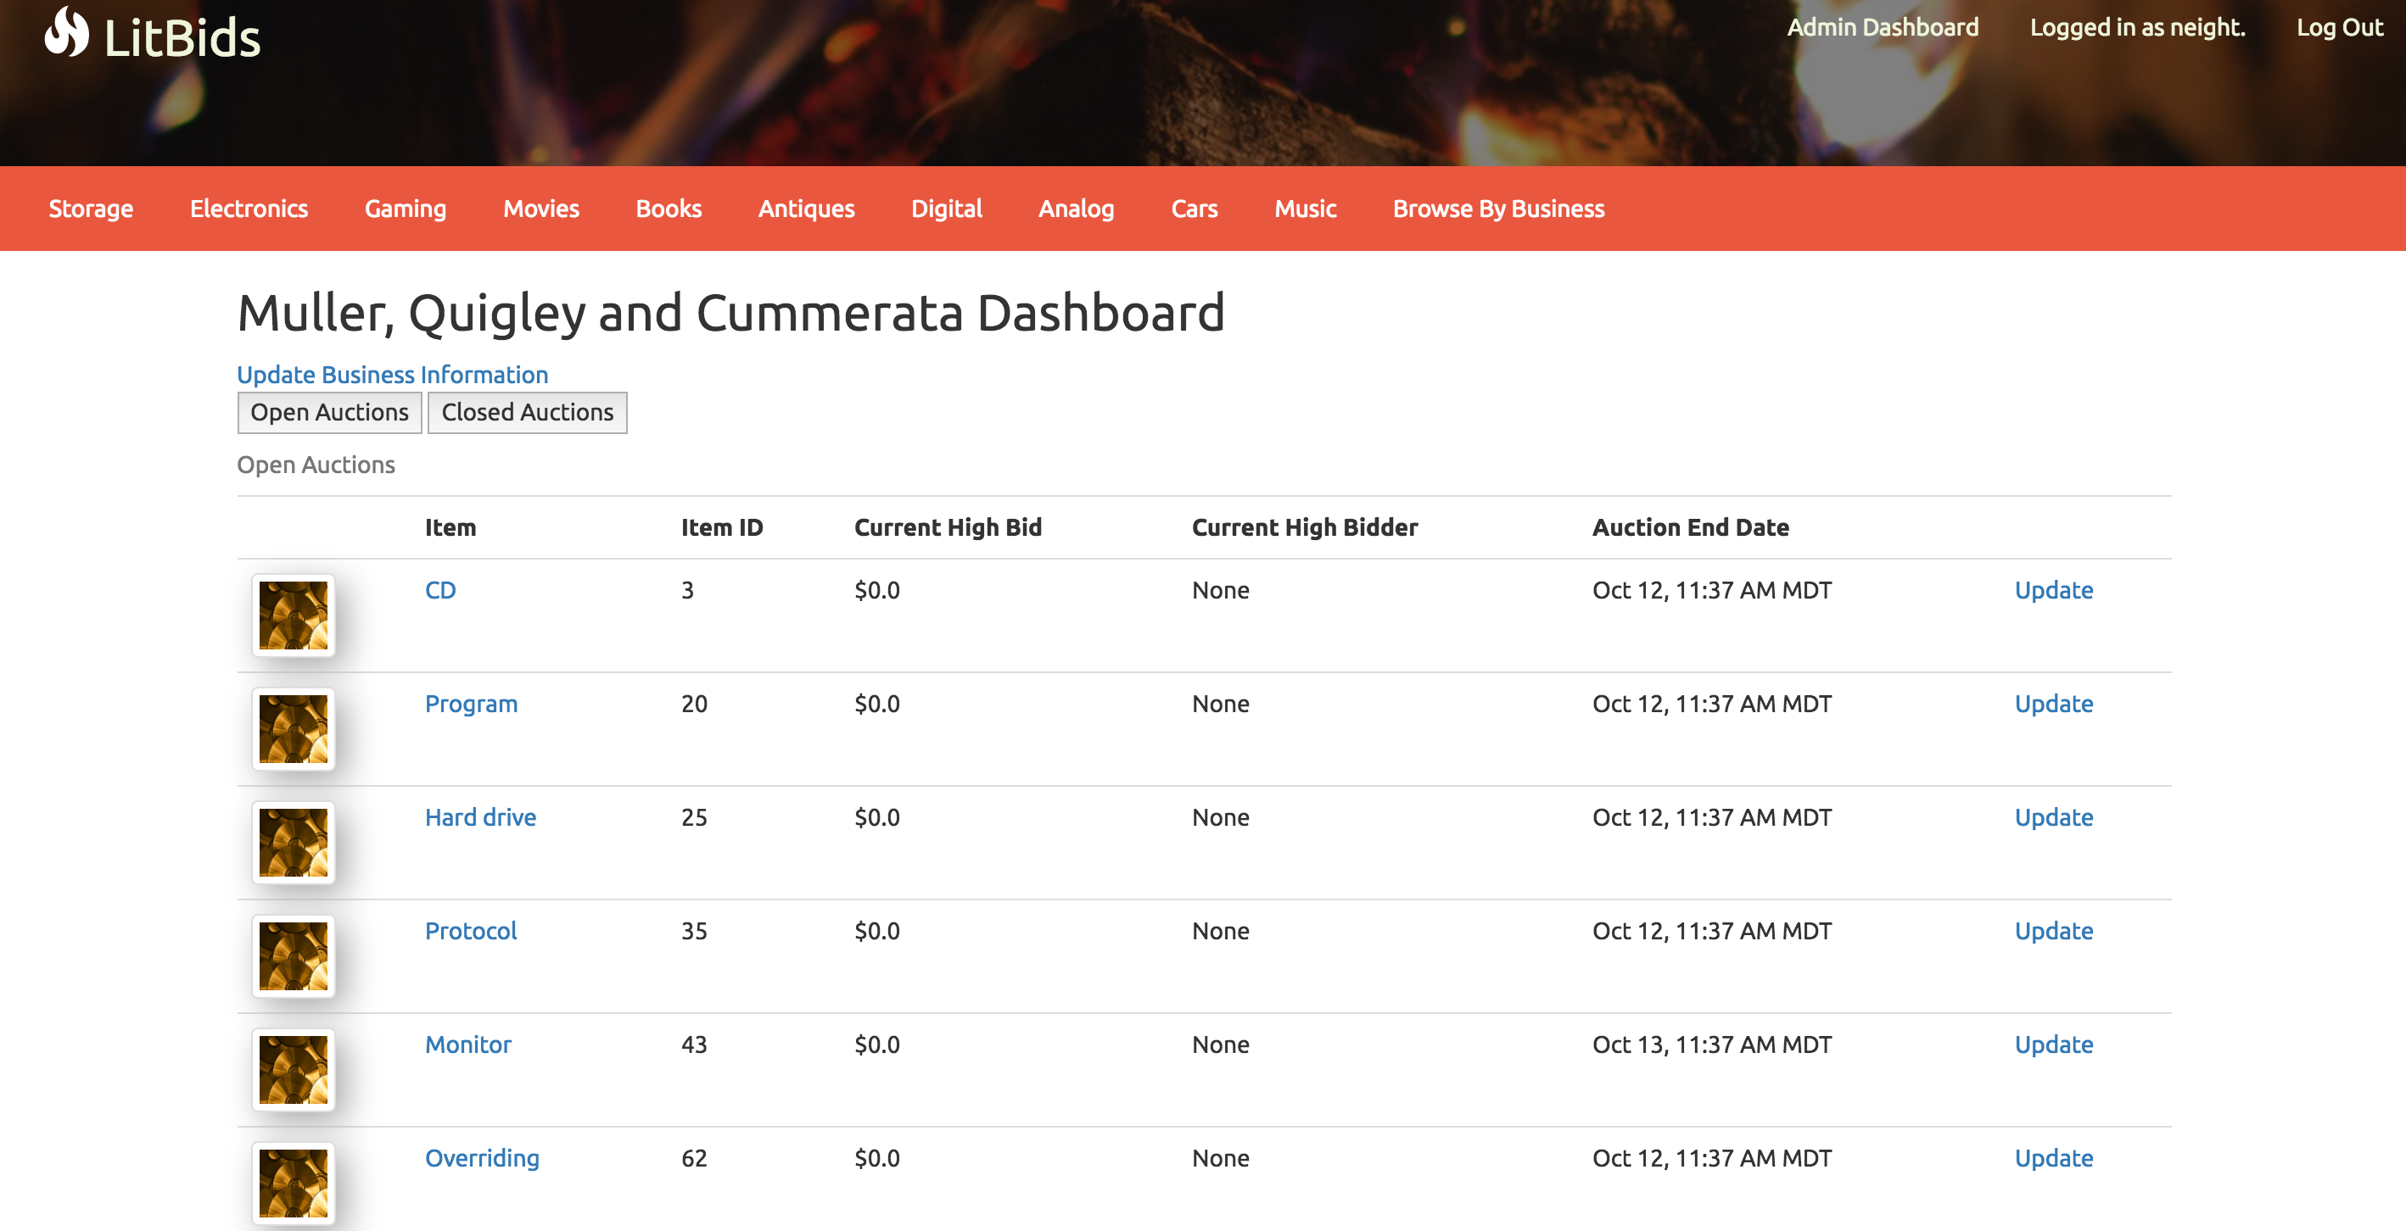
Task: Click the Protocol item thumbnail
Action: pyautogui.click(x=294, y=955)
